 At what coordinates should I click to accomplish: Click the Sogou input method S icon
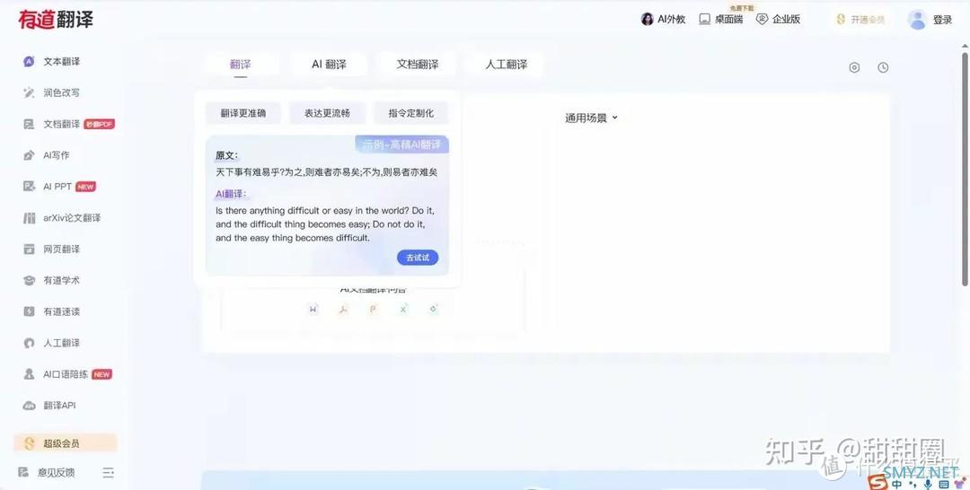(x=877, y=482)
